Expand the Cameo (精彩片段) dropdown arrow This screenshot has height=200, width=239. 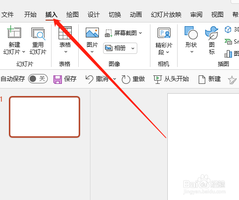[x=168, y=52]
